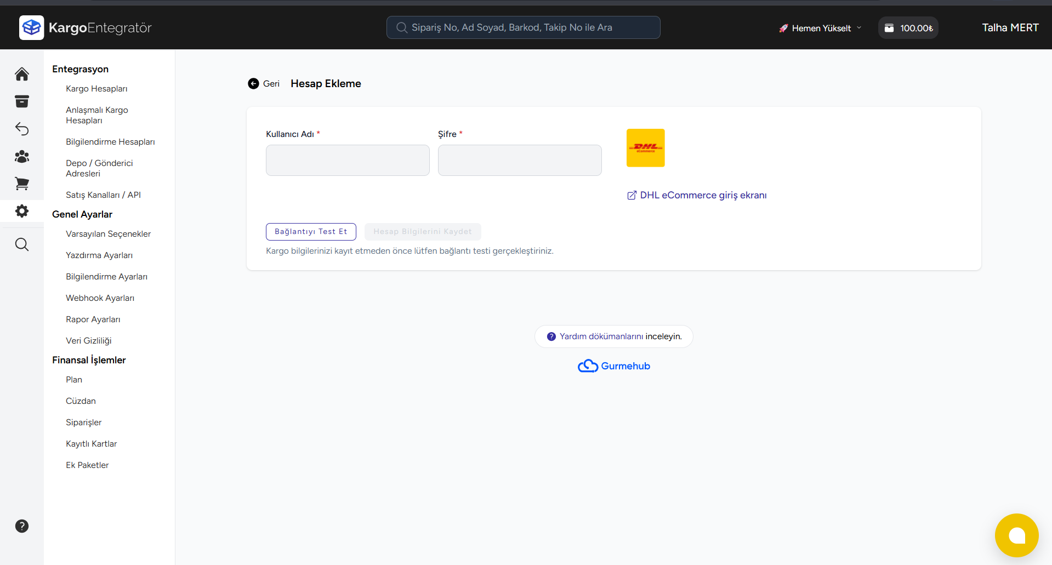Click the archive box sidebar icon

pos(22,101)
